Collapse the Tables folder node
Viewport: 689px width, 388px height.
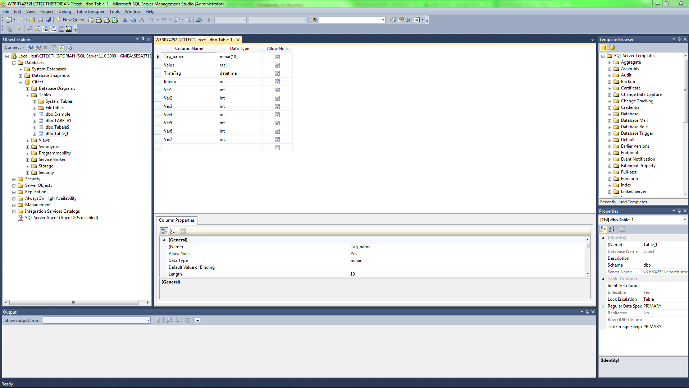click(28, 95)
